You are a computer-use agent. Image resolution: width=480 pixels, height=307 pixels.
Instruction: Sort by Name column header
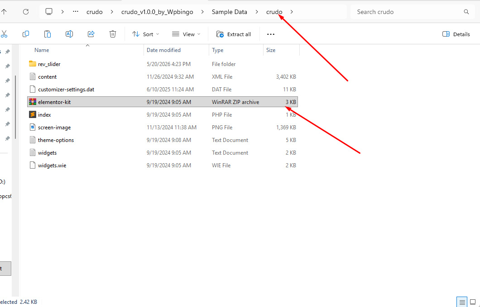(42, 50)
